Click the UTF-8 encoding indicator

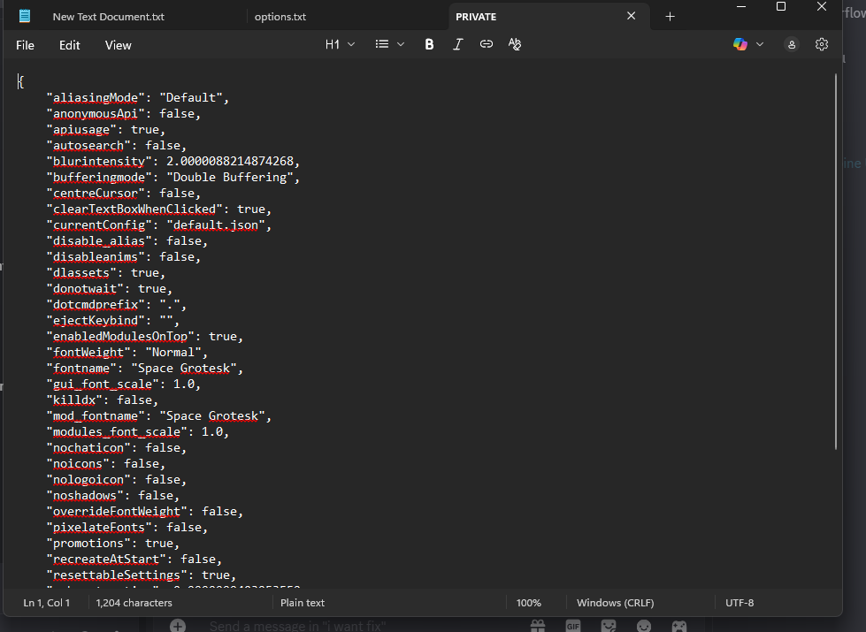pos(740,603)
